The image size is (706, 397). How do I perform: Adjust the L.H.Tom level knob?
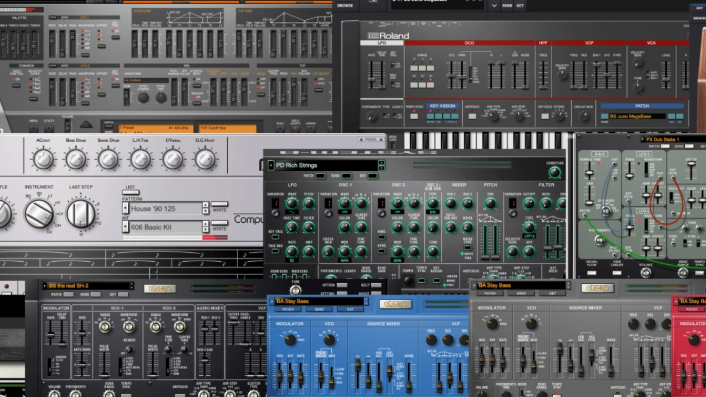140,159
